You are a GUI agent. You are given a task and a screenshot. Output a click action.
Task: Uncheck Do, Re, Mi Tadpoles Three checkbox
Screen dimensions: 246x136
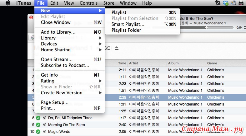tap(44, 118)
